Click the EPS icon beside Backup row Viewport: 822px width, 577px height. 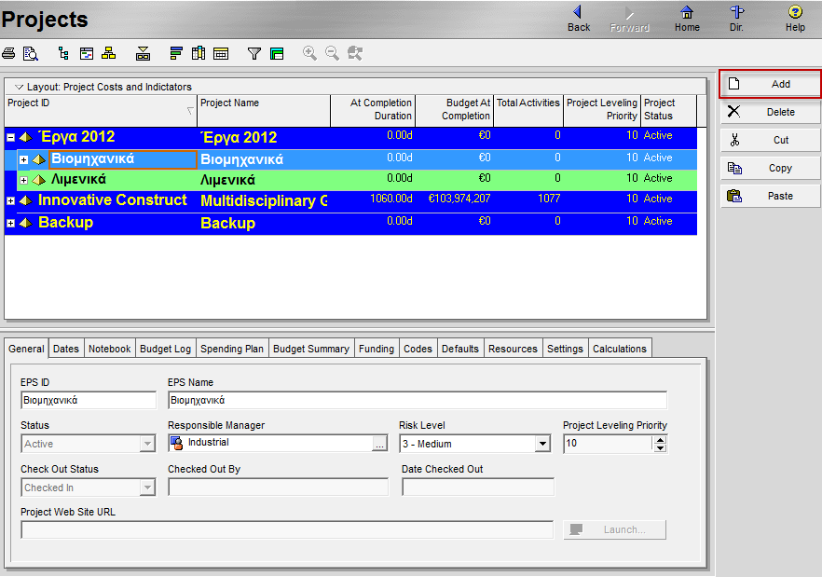pyautogui.click(x=26, y=223)
